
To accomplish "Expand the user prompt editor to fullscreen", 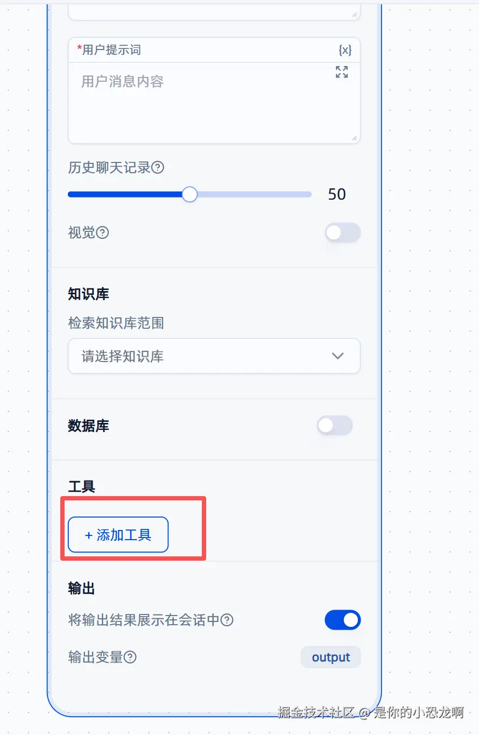I will tap(342, 72).
